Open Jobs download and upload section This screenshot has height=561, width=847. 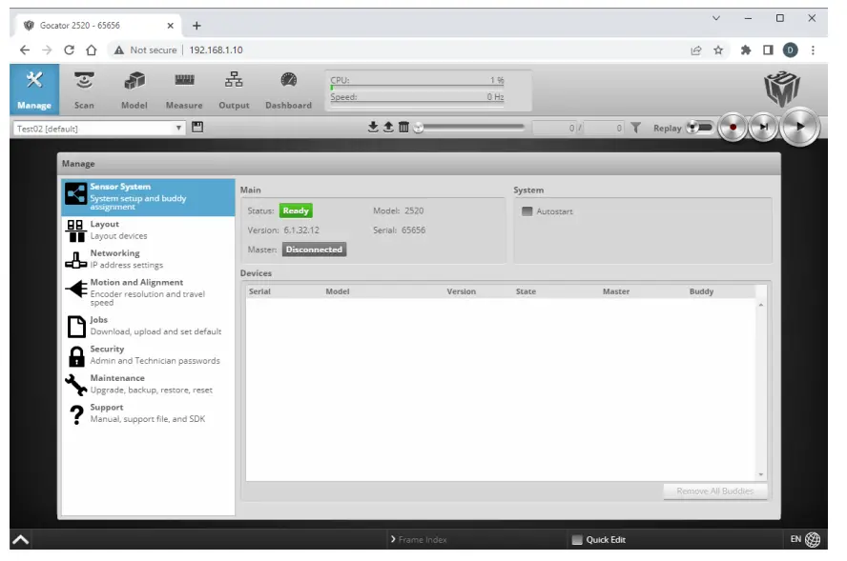(148, 326)
